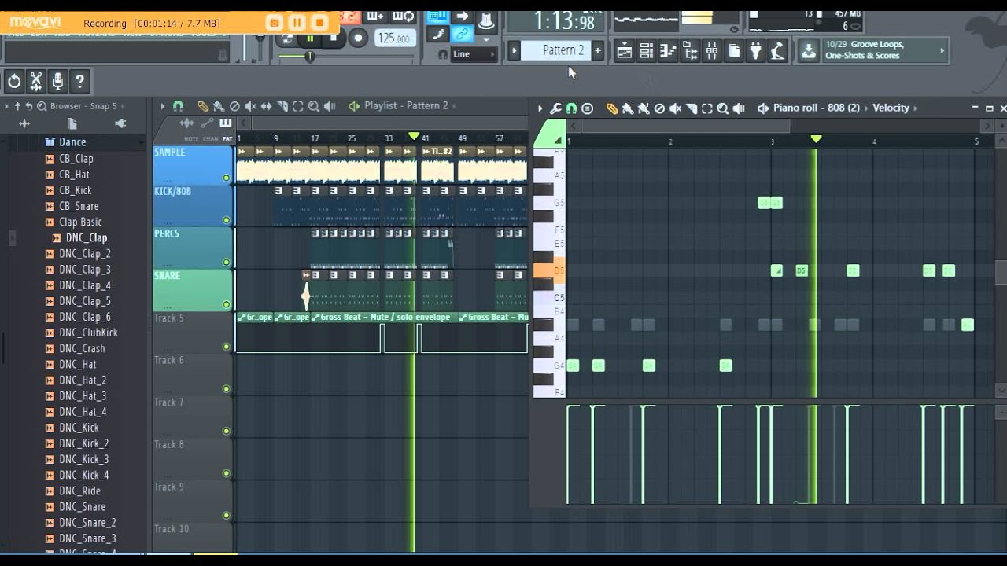Image resolution: width=1007 pixels, height=566 pixels.
Task: Toggle the link/multilink button in toolbar
Action: click(x=462, y=34)
